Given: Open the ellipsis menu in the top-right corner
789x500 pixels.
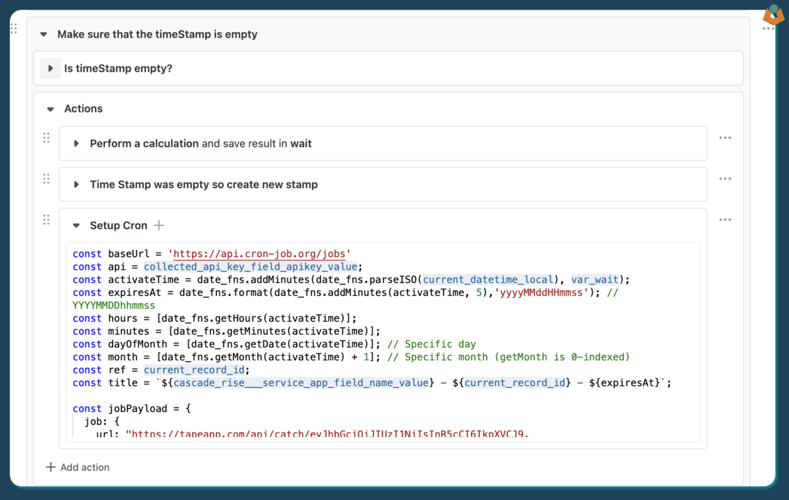Looking at the screenshot, I should click(x=768, y=29).
